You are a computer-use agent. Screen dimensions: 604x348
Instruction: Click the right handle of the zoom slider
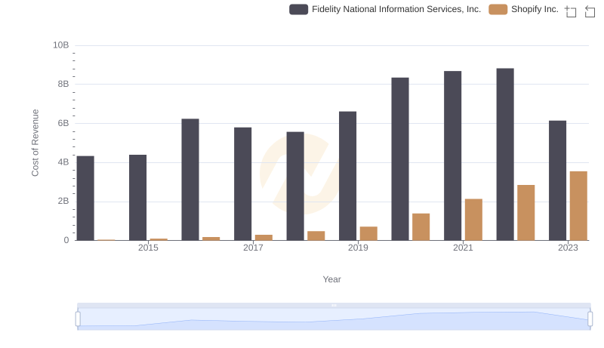tap(590, 319)
